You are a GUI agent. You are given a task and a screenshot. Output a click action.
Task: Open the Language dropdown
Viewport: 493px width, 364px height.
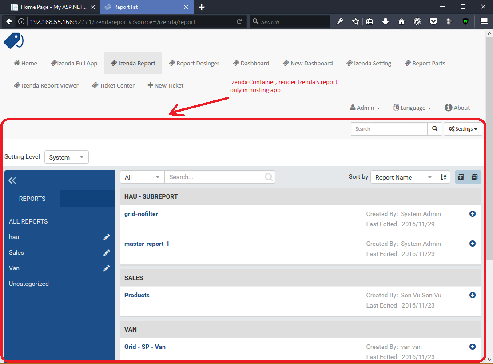(x=412, y=108)
